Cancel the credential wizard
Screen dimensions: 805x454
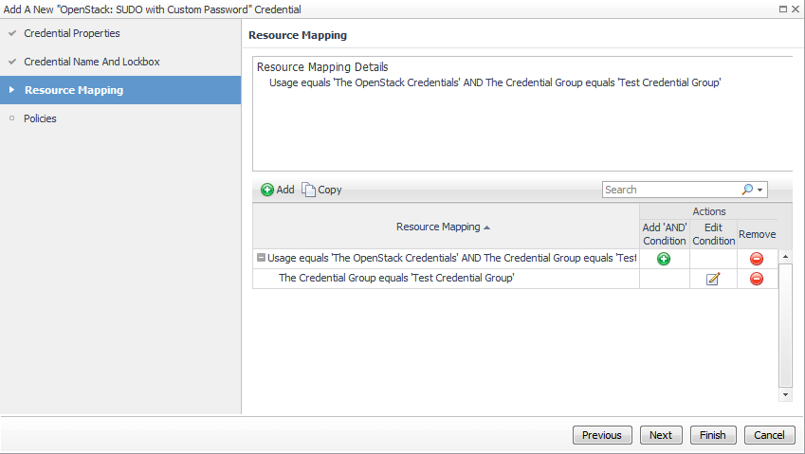769,435
